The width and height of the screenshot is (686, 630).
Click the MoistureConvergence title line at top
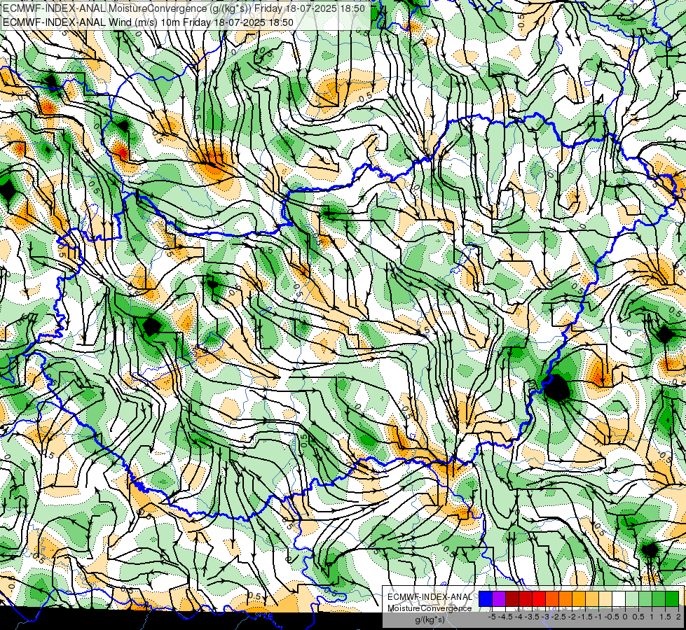(x=184, y=8)
